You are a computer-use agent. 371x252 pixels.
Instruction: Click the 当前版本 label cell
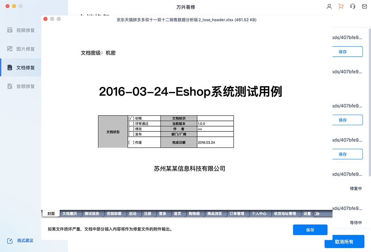[179, 124]
